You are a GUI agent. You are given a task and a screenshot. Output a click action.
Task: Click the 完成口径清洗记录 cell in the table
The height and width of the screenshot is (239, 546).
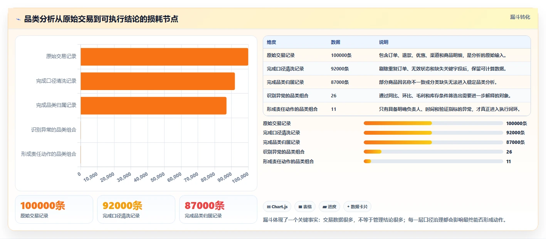285,69
